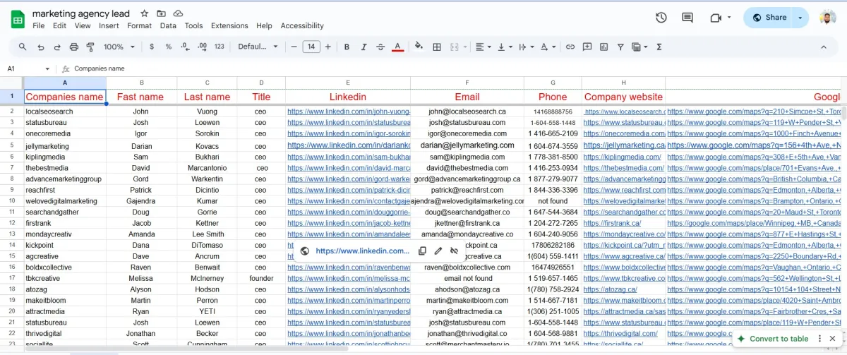Open the Data menu

168,25
